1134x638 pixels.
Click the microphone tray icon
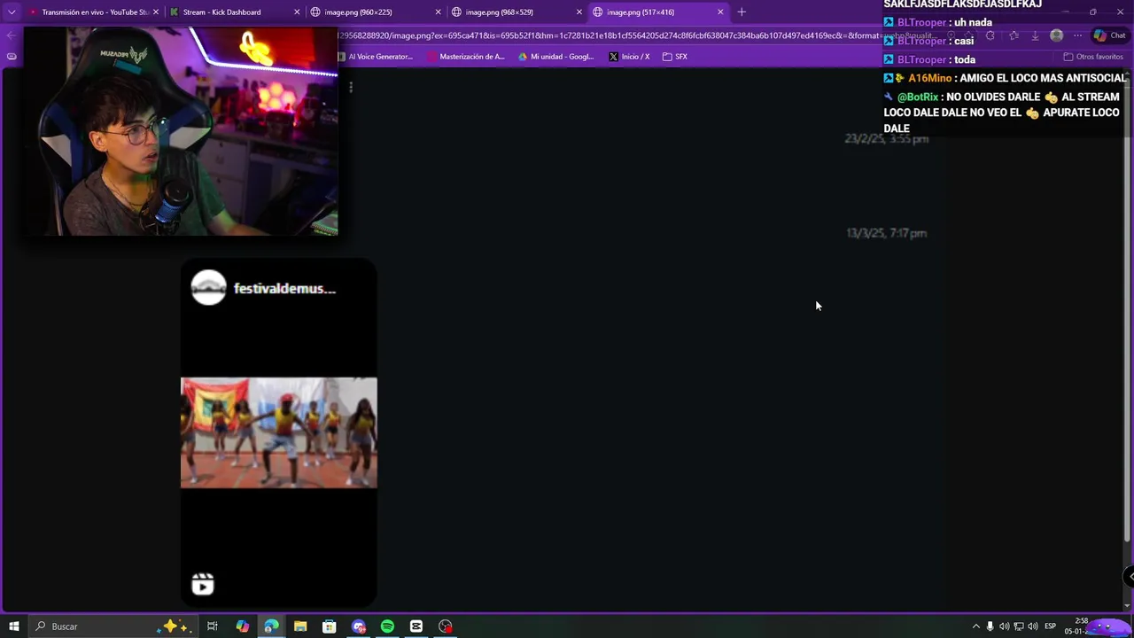(990, 626)
